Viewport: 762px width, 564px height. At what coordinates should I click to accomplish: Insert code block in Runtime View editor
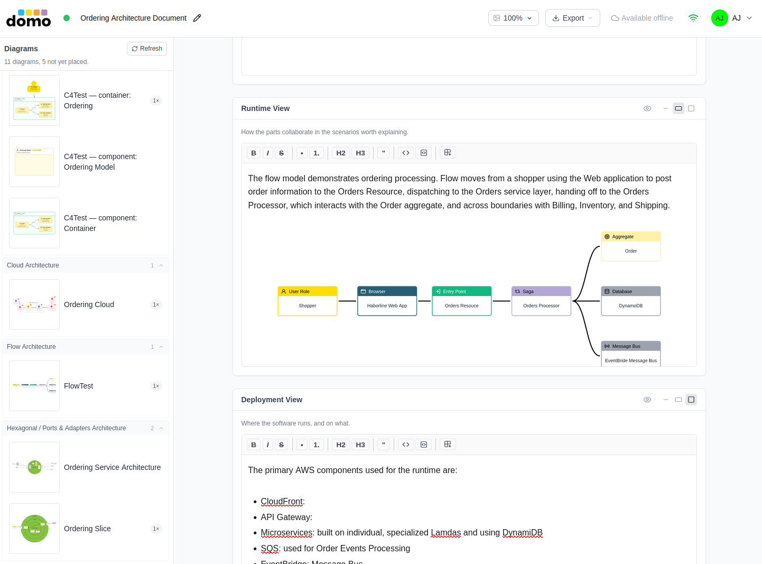(x=424, y=153)
